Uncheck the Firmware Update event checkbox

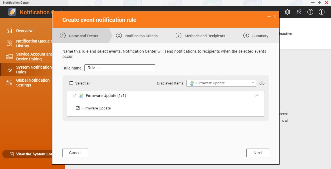click(78, 108)
